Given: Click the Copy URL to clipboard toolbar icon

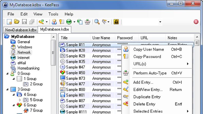Looking at the screenshot, I should point(80,22).
